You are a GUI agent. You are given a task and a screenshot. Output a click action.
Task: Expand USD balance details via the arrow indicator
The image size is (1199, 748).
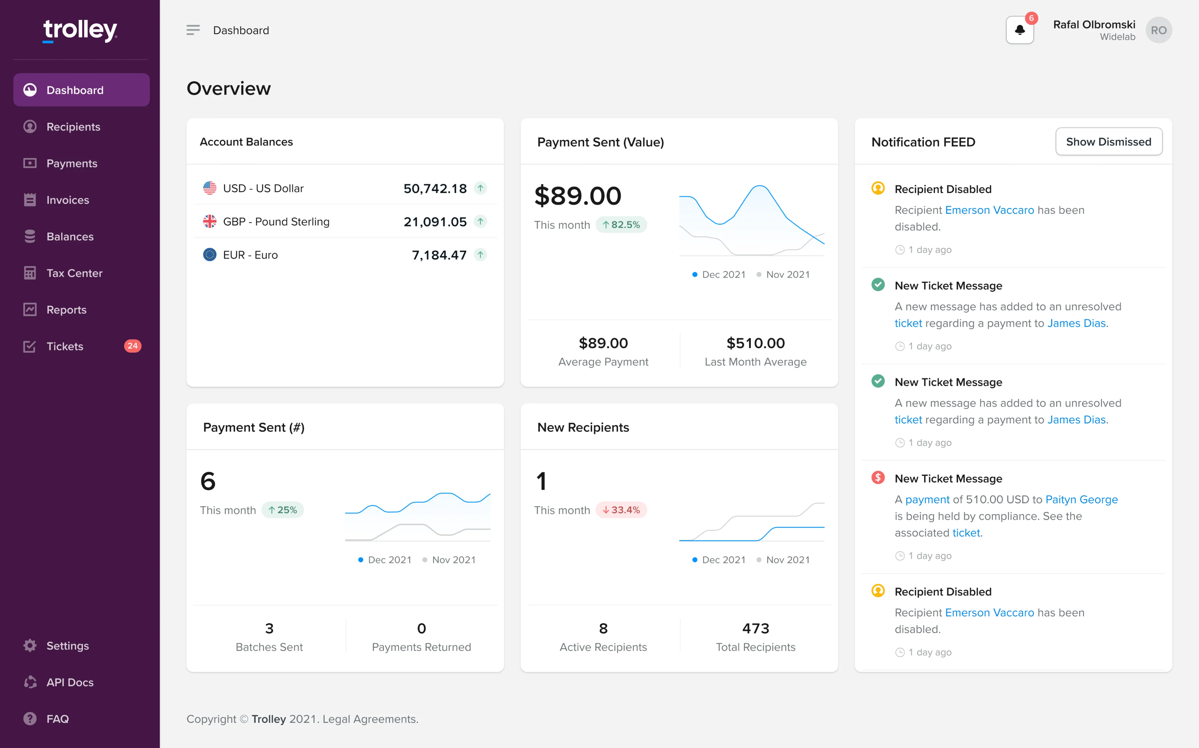click(x=480, y=188)
